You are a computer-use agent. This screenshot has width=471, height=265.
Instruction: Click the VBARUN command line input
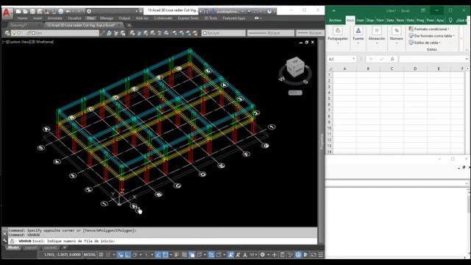coord(162,241)
